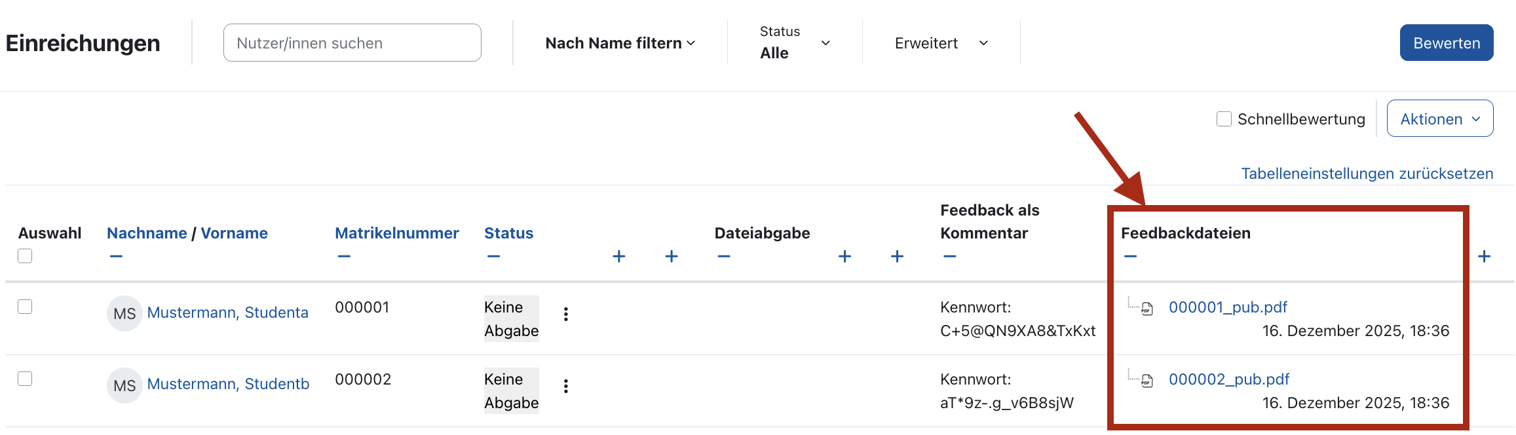The width and height of the screenshot is (1516, 435).
Task: Click the Nutzer/innen suchen search field
Action: [x=352, y=42]
